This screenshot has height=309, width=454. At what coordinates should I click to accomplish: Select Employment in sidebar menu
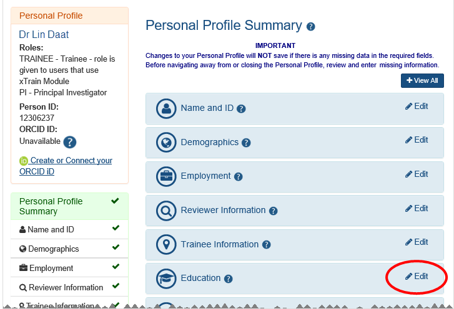pos(69,268)
